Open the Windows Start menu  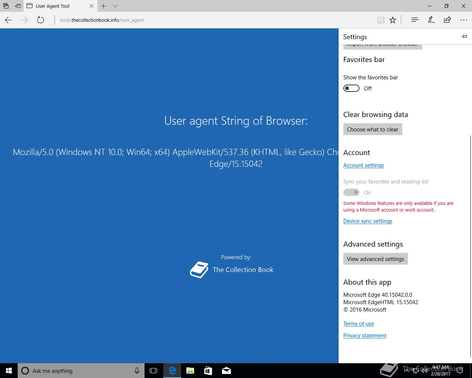tap(9, 371)
